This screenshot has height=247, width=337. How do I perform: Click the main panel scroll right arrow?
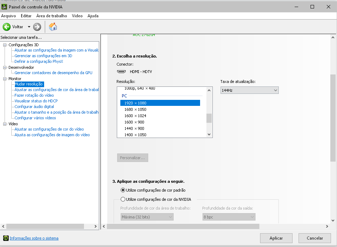point(327,227)
